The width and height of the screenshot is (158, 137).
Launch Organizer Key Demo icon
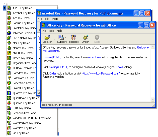tap(9, 63)
